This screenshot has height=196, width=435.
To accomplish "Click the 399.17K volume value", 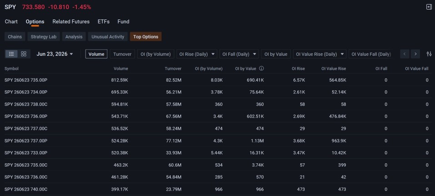I will click(x=120, y=189).
